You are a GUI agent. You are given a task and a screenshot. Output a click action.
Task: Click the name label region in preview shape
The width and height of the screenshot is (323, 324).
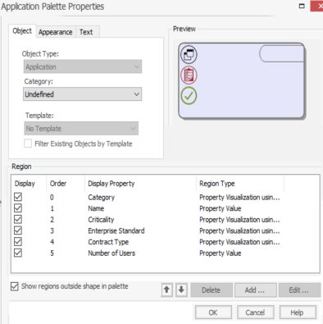(282, 53)
